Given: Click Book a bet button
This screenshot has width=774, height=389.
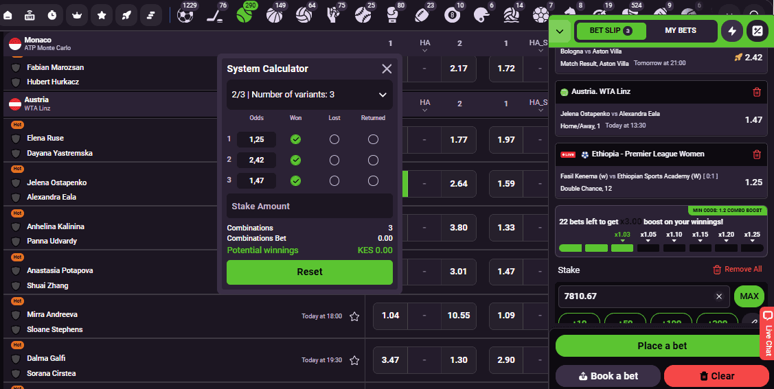Looking at the screenshot, I should (x=608, y=376).
